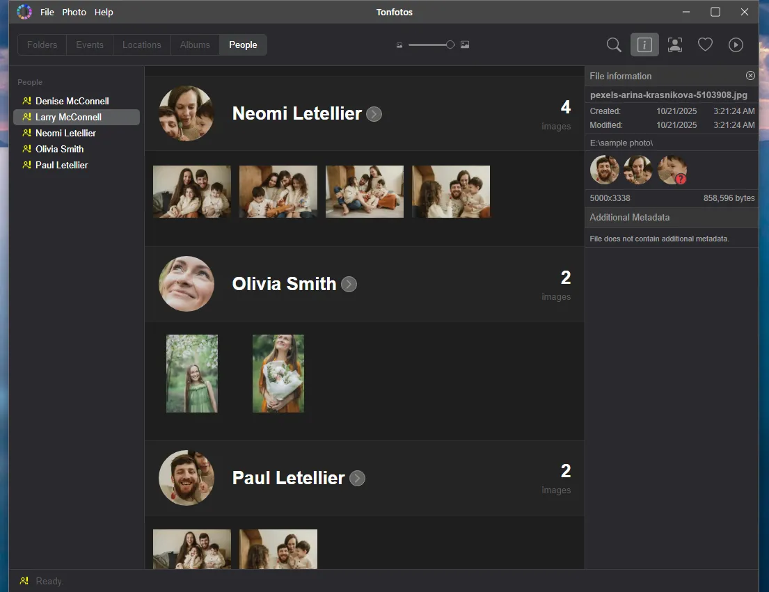Click the large thumbnail-size image icon right of slider
769x592 pixels.
[x=464, y=44]
